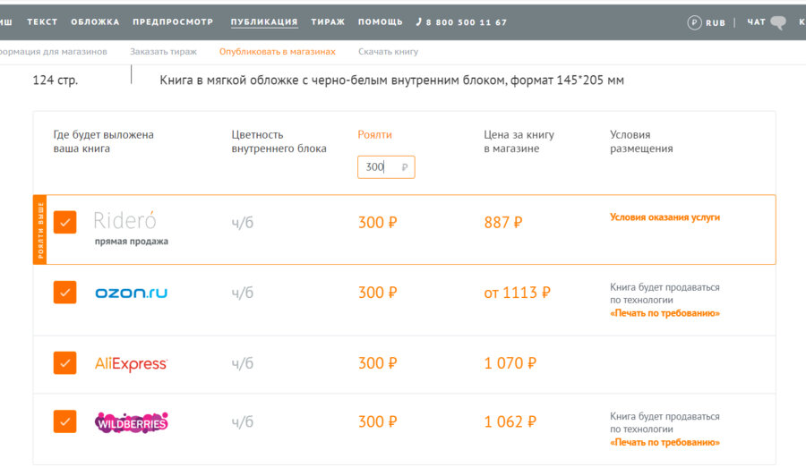
Task: Go to Заказать тираж tab
Action: (164, 51)
